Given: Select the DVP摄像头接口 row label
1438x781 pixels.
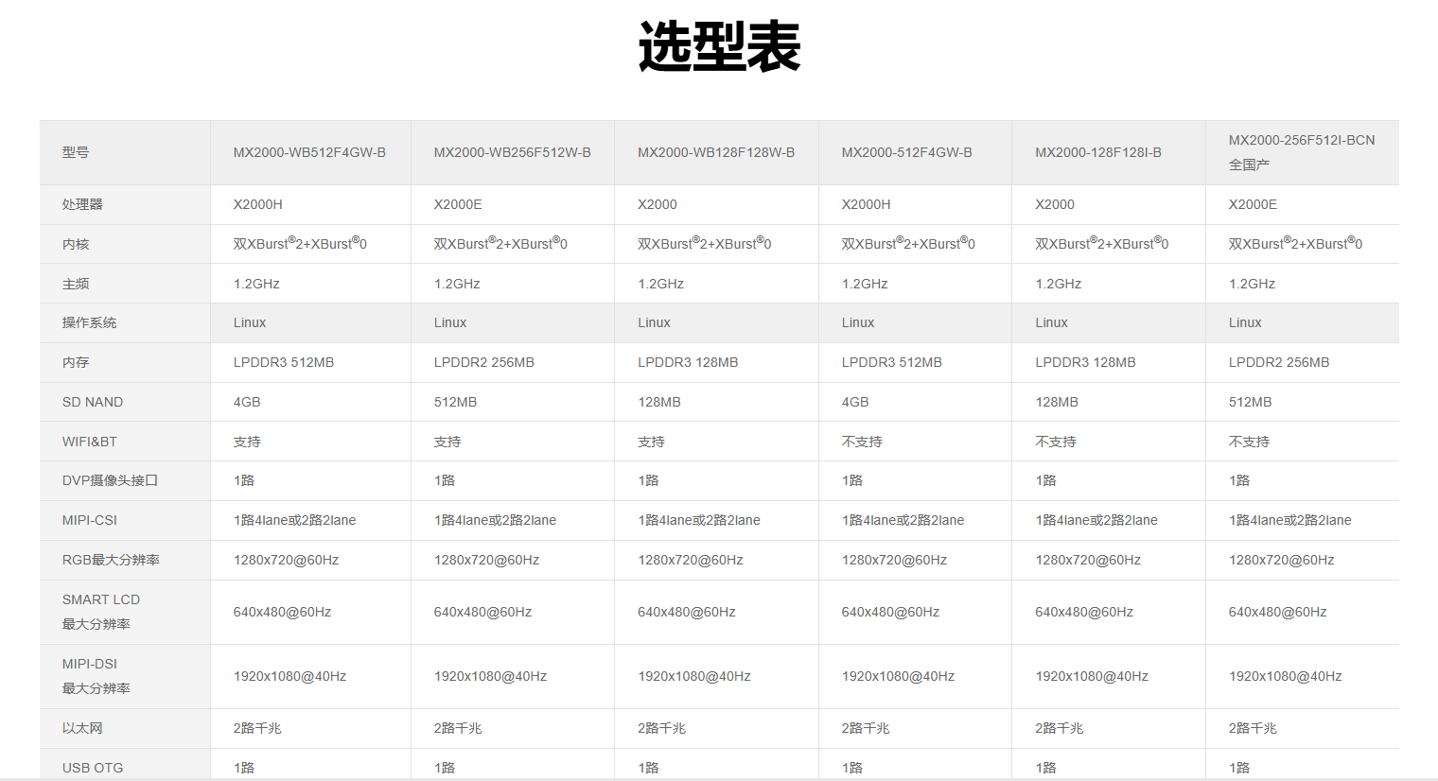Looking at the screenshot, I should tap(110, 480).
